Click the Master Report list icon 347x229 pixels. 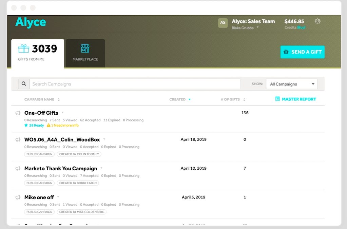coord(277,99)
